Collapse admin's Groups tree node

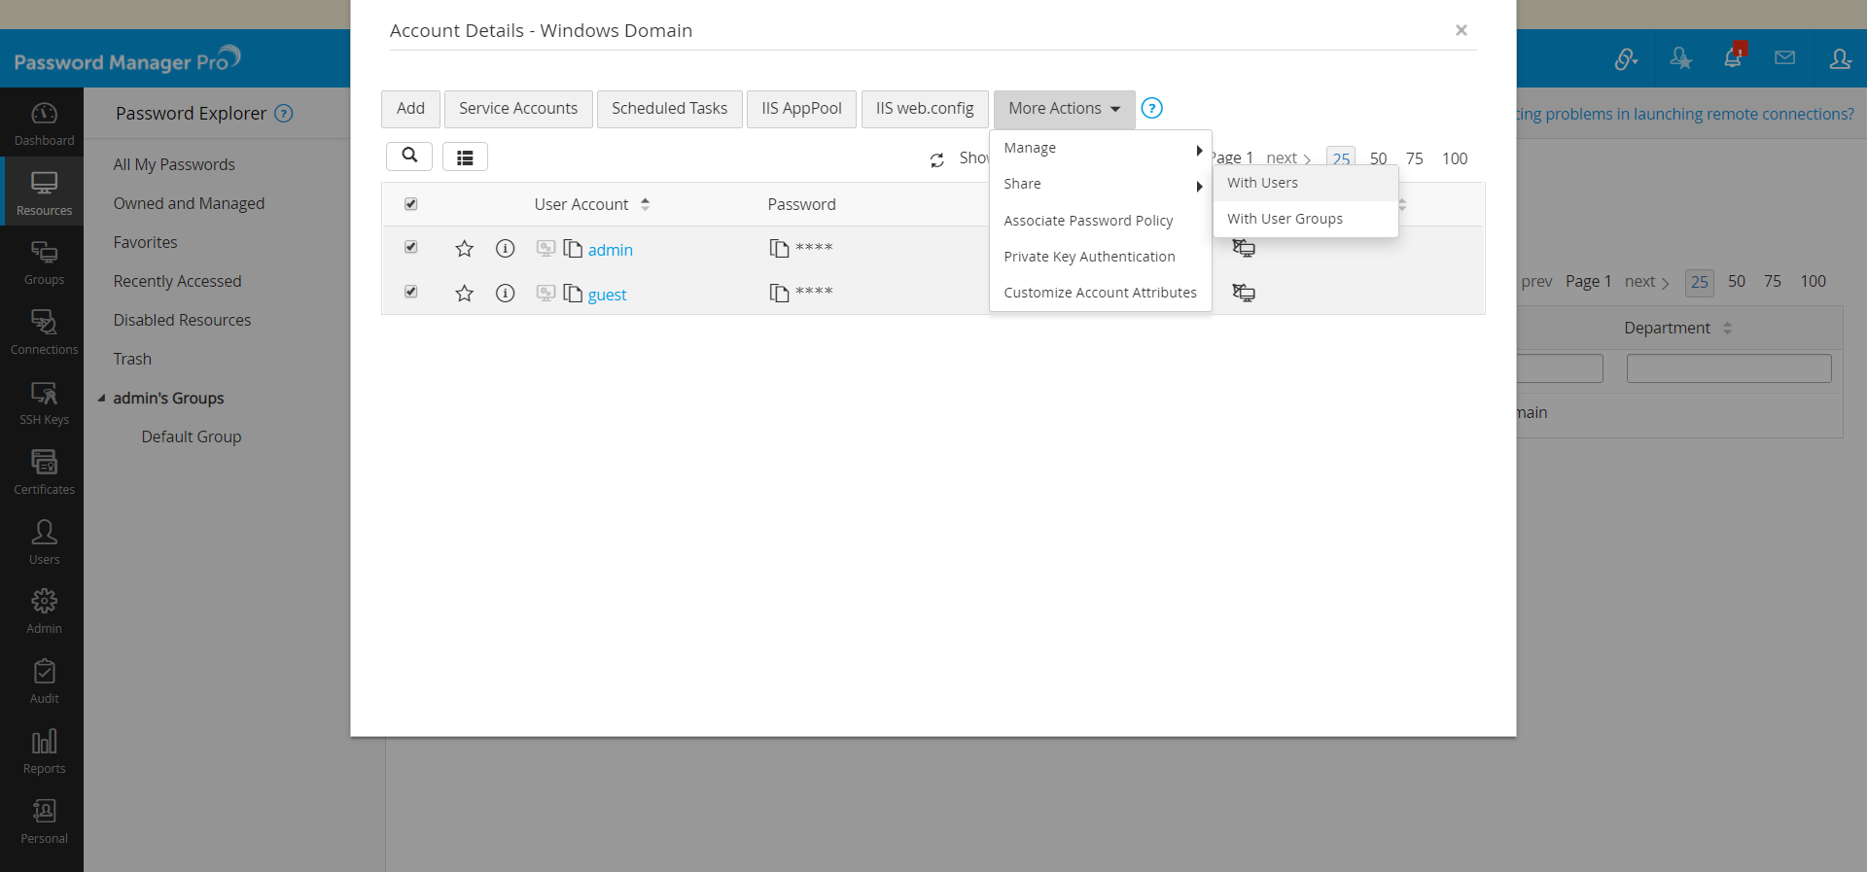click(102, 398)
